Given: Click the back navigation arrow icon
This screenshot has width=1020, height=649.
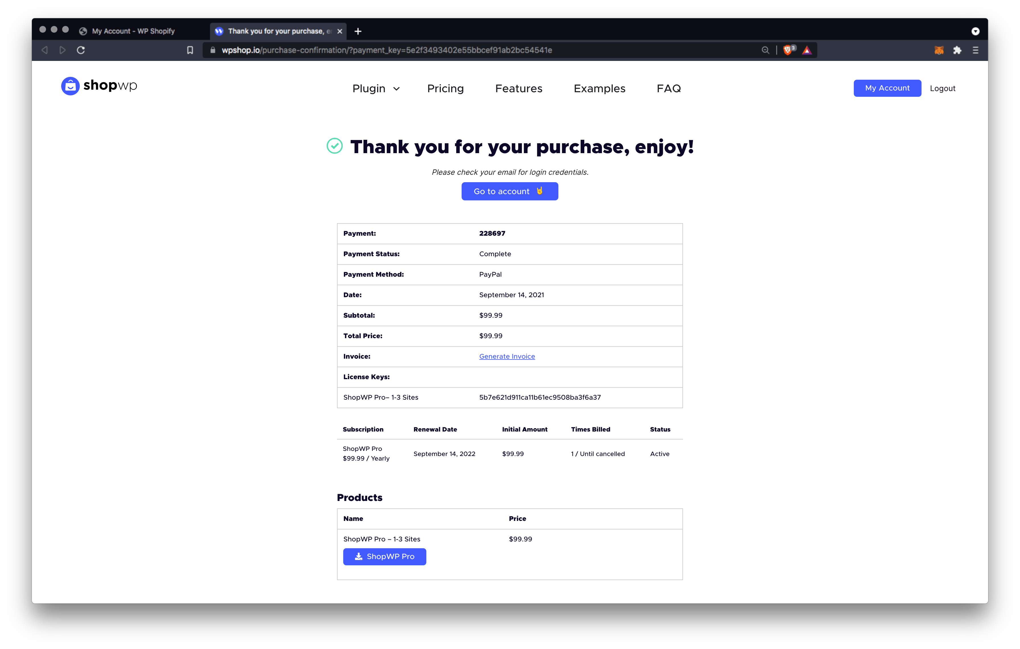Looking at the screenshot, I should [43, 50].
